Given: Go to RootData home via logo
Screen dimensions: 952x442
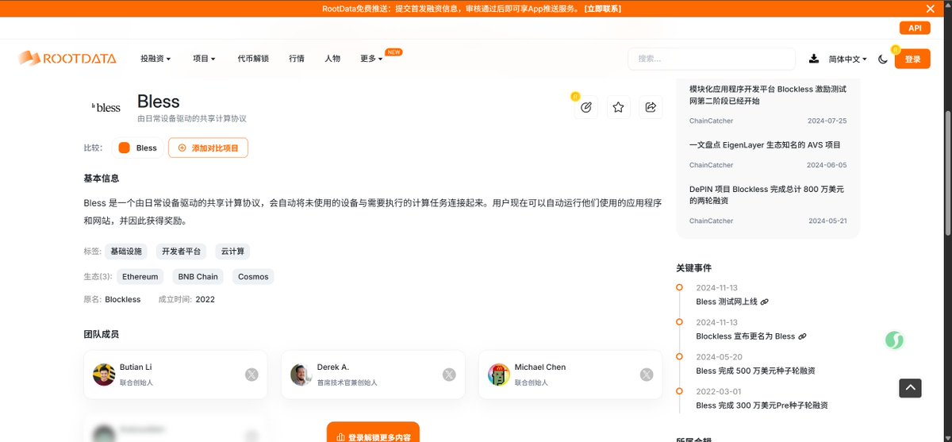Looking at the screenshot, I should tap(67, 58).
